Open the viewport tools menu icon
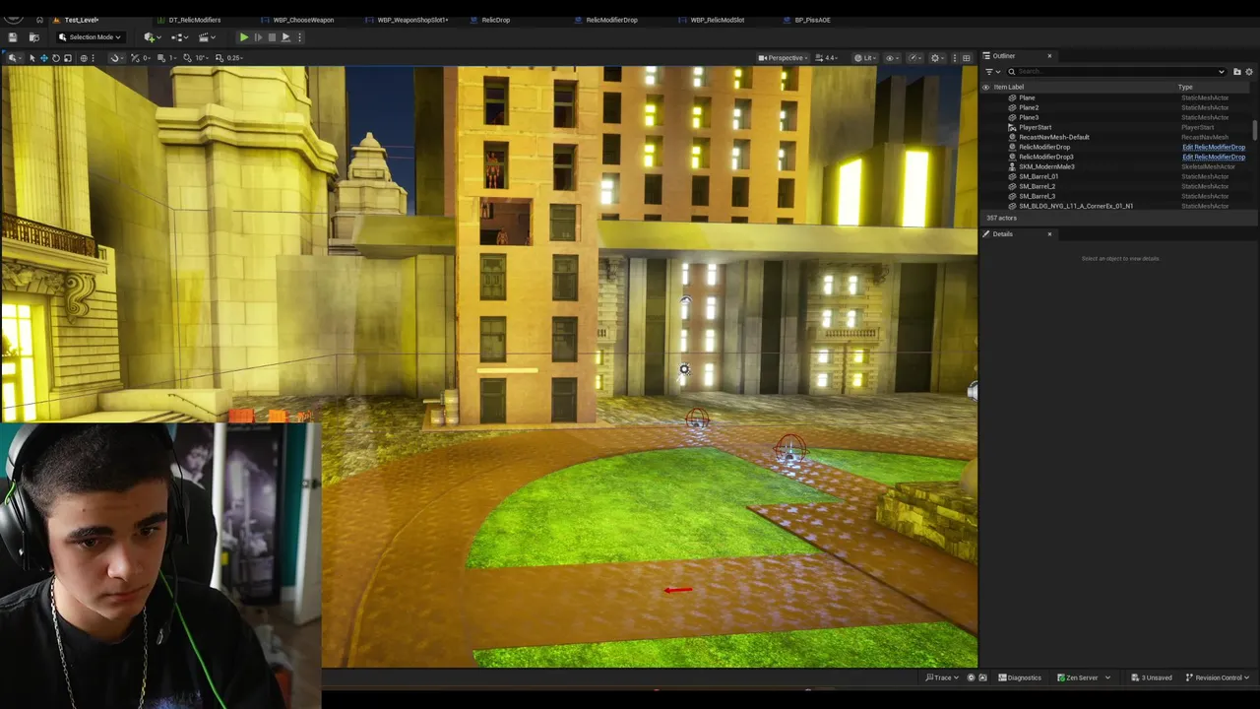 tap(13, 58)
